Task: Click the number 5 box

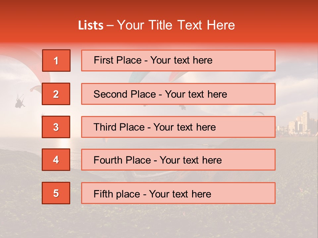Action: click(56, 193)
